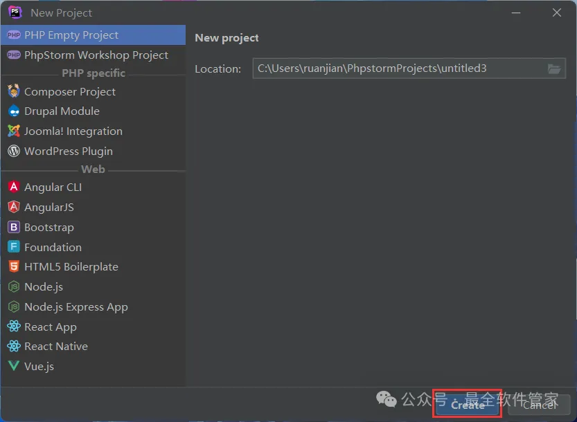Click the Drupal Module drop icon
577x422 pixels.
(14, 111)
